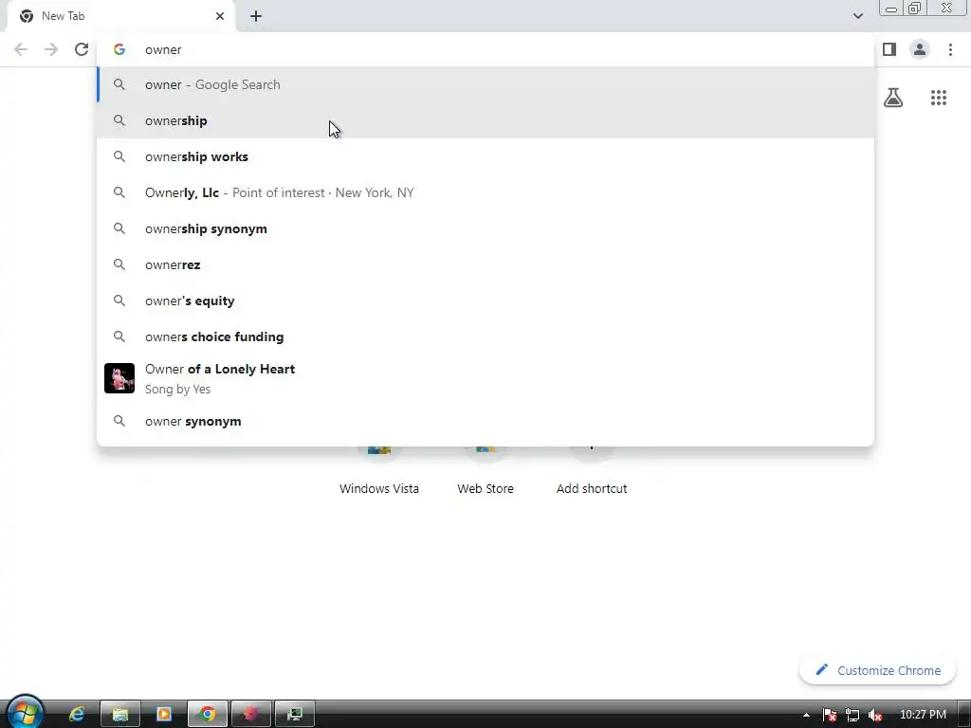
Task: Choose the 'owner synonym' suggestion
Action: coord(485,421)
